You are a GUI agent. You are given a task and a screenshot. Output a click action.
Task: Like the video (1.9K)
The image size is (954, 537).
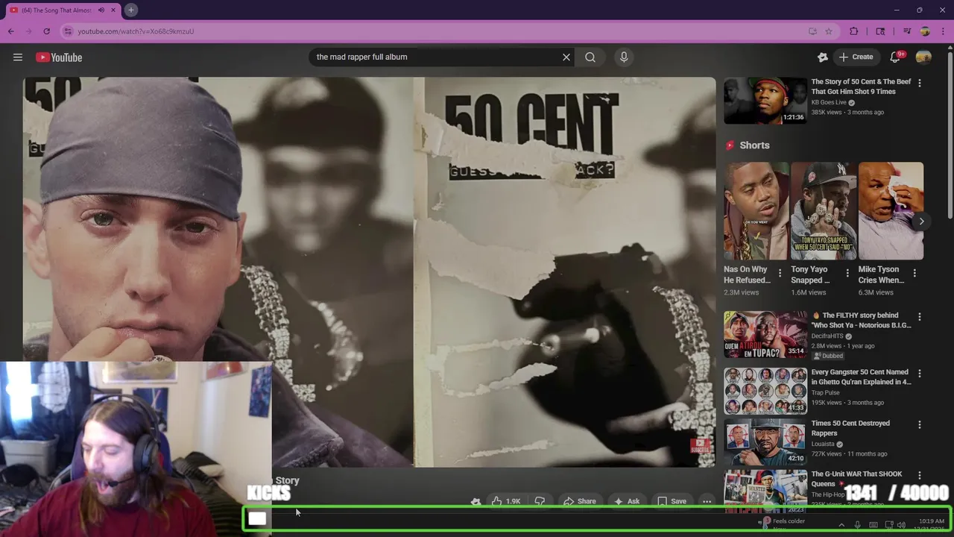coord(506,501)
